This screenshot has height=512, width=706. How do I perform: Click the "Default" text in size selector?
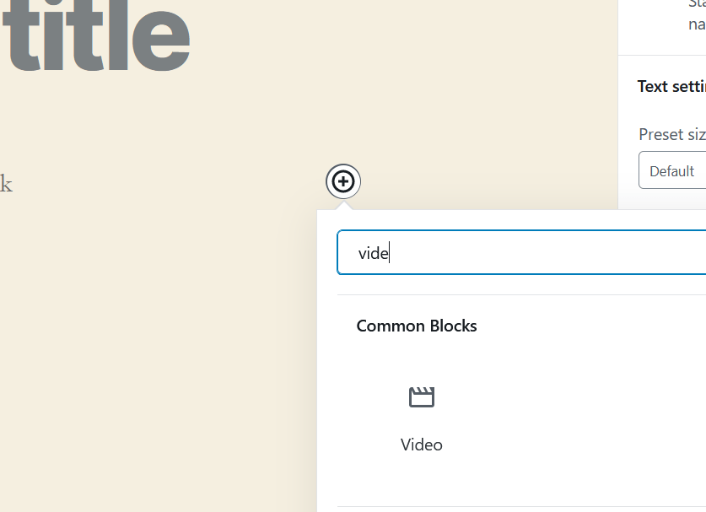671,171
